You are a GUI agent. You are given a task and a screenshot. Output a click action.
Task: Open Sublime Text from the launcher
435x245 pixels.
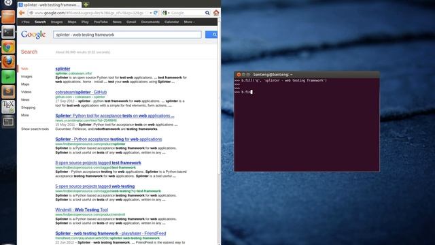(x=8, y=92)
